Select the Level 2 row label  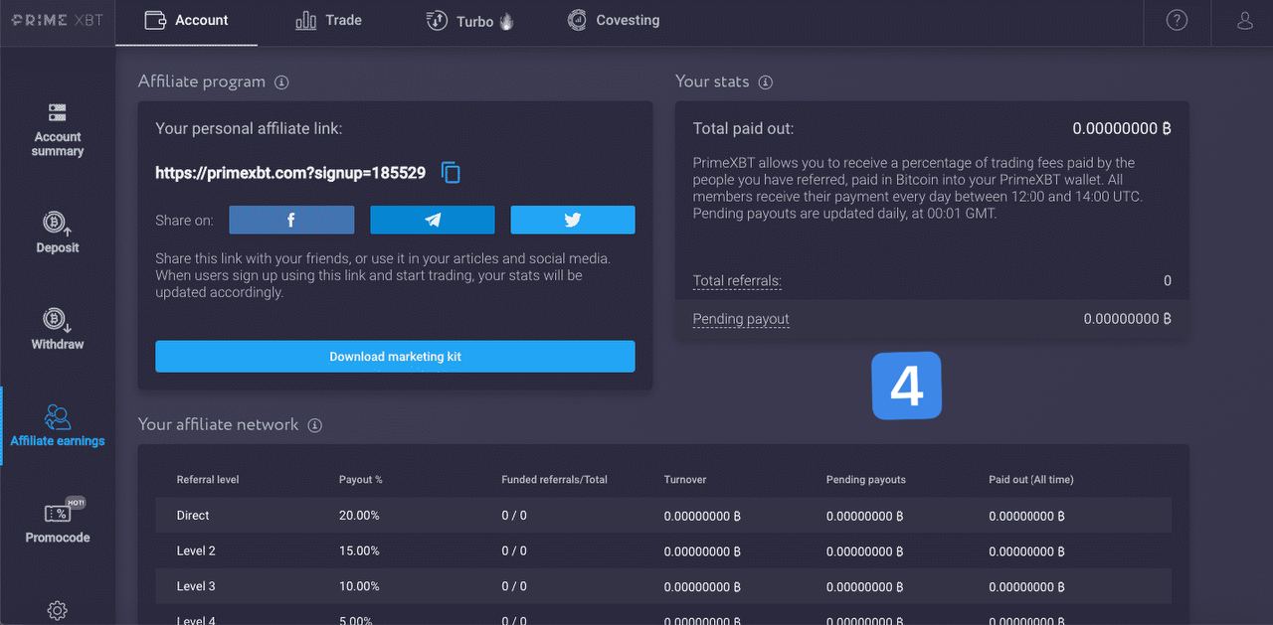(x=196, y=550)
